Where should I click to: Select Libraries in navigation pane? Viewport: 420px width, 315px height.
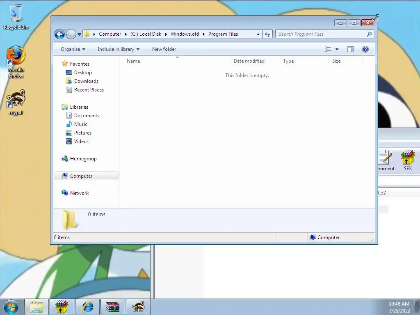pyautogui.click(x=79, y=107)
